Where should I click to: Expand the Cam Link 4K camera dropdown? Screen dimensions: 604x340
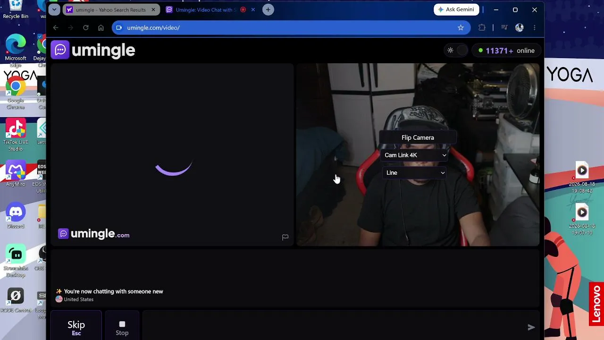coord(415,155)
